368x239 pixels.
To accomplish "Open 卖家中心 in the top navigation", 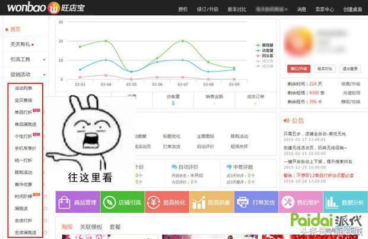I will tap(325, 10).
